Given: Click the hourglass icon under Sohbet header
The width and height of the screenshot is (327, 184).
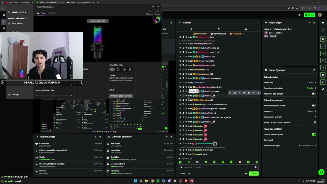Looking at the screenshot, I should (x=246, y=29).
